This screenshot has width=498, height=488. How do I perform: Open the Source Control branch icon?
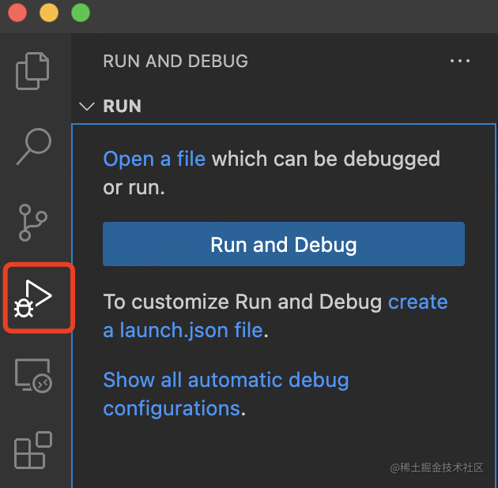click(33, 223)
